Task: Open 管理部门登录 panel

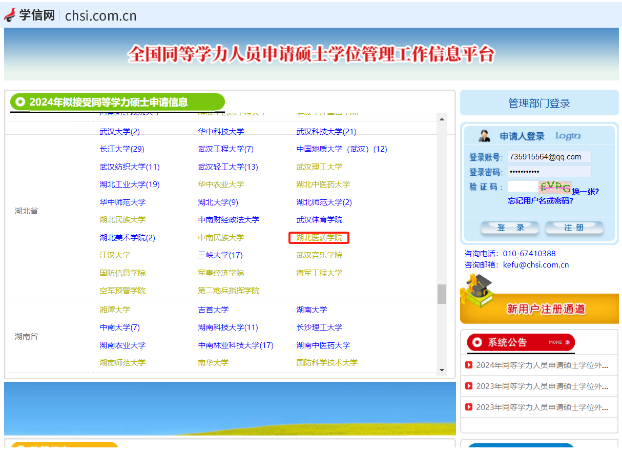Action: tap(539, 103)
